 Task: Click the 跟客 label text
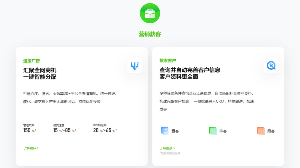pos(271,131)
